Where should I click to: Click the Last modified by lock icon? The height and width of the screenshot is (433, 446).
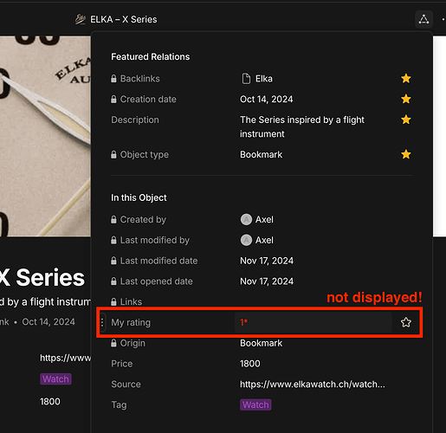tap(113, 240)
